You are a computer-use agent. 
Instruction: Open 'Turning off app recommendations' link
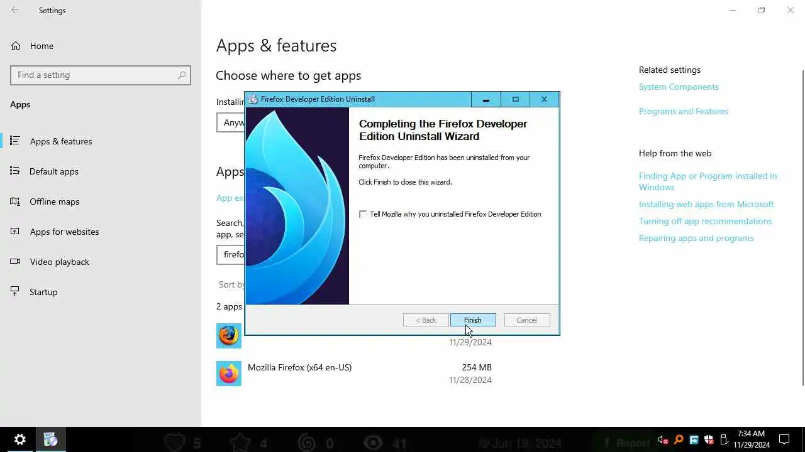coord(705,221)
